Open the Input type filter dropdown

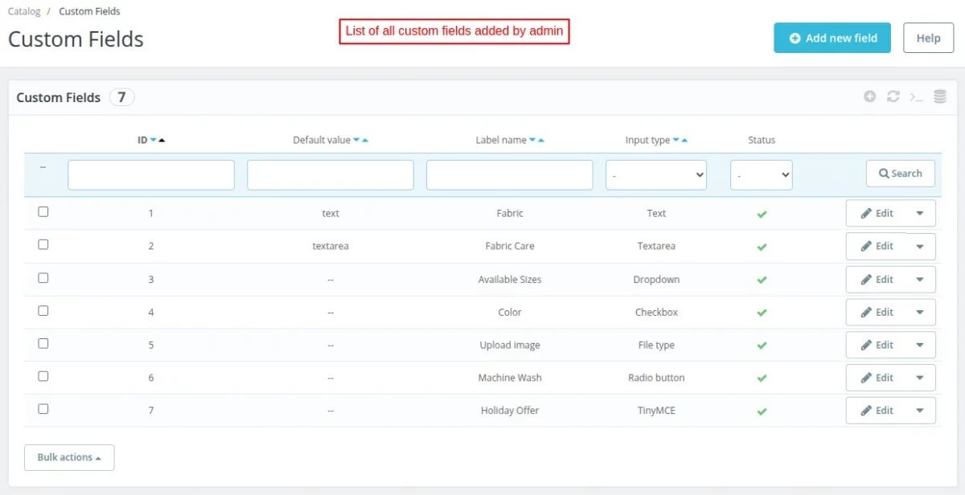pos(655,174)
